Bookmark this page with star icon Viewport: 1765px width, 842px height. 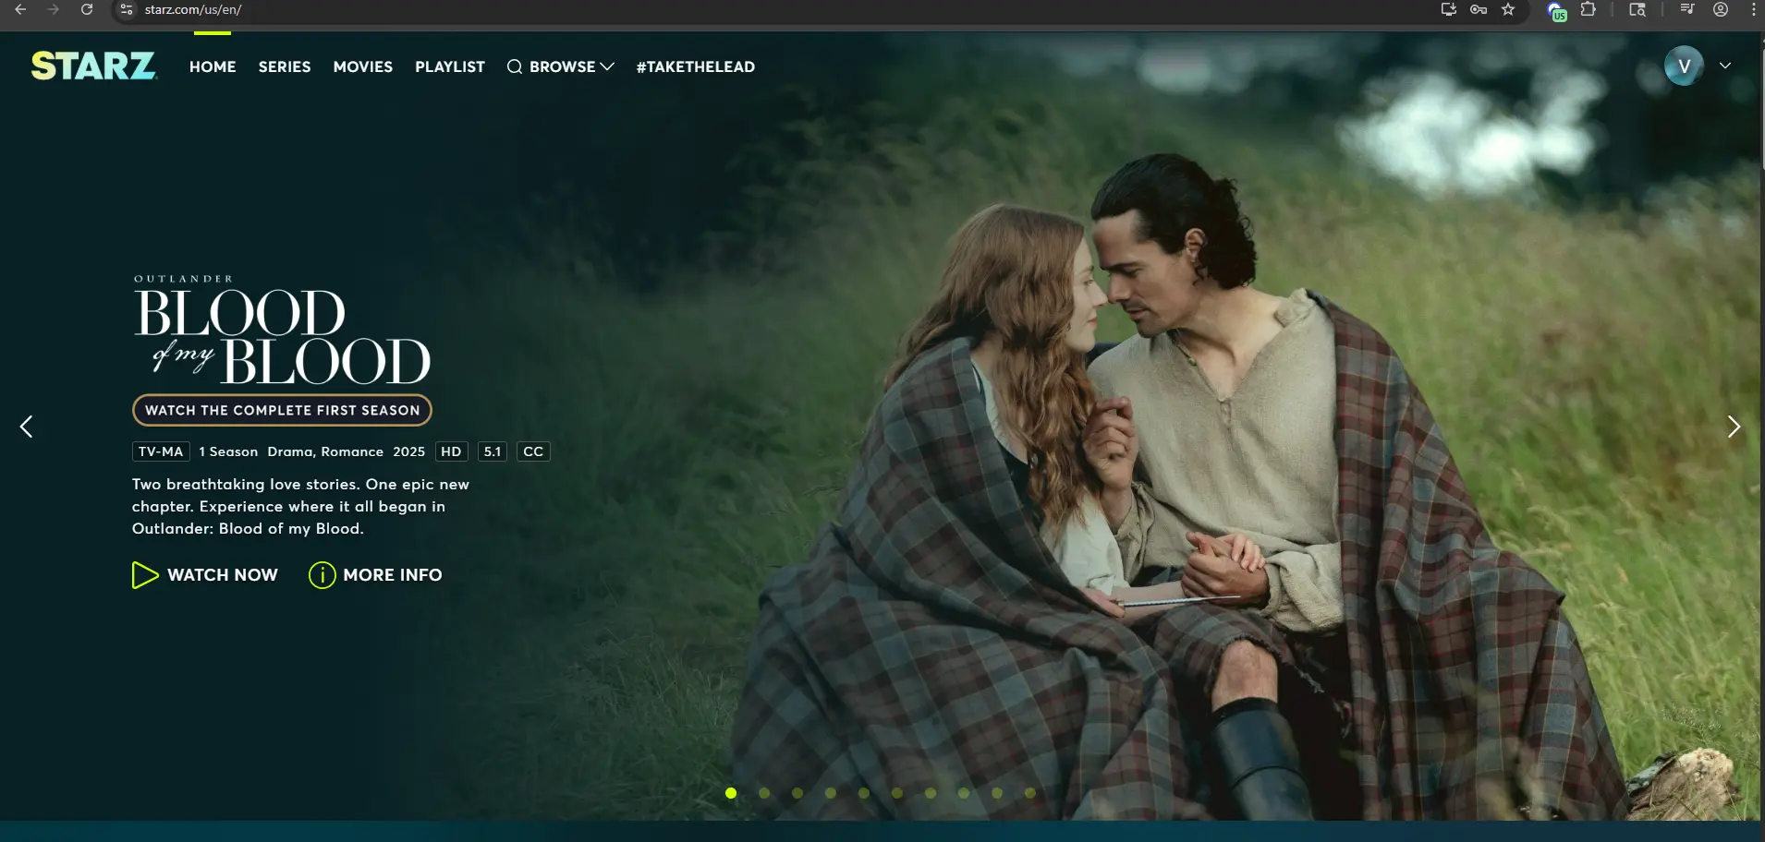[x=1508, y=9]
